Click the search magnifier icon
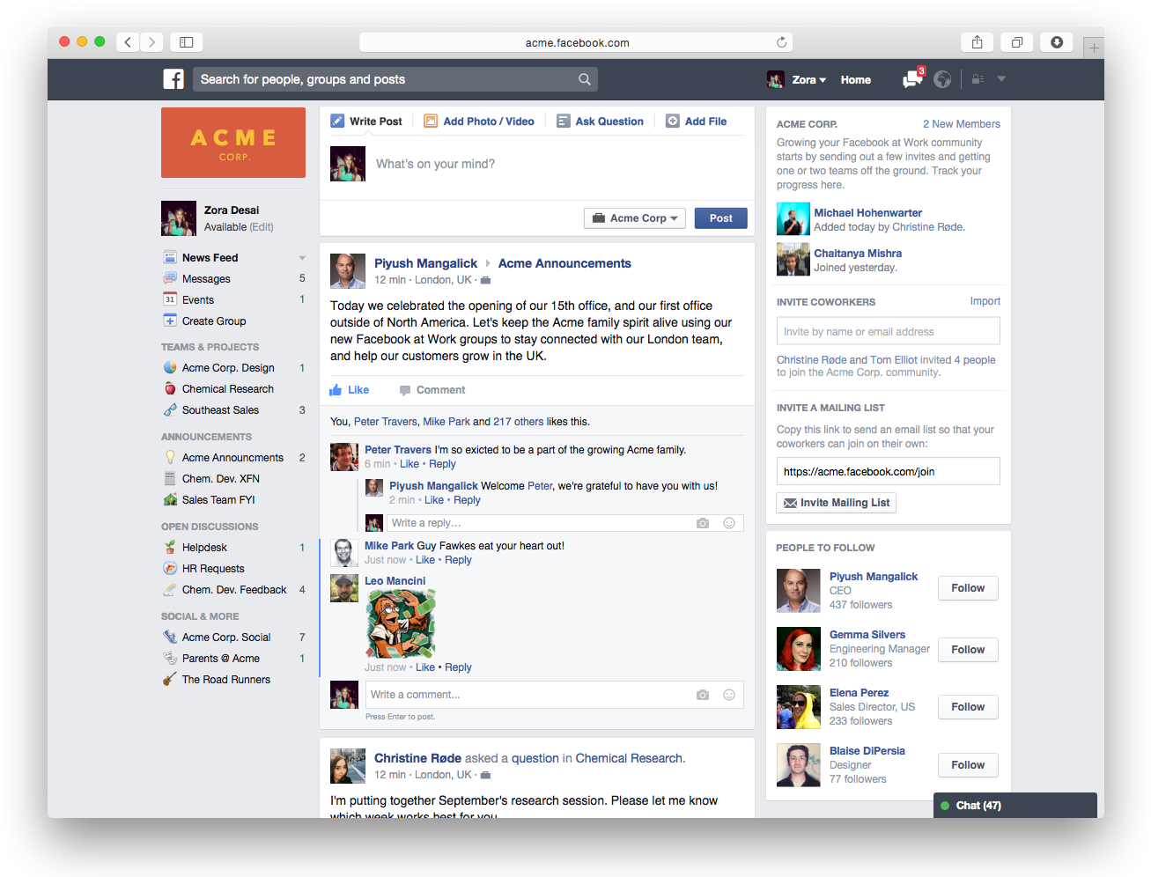1151x877 pixels. click(584, 79)
